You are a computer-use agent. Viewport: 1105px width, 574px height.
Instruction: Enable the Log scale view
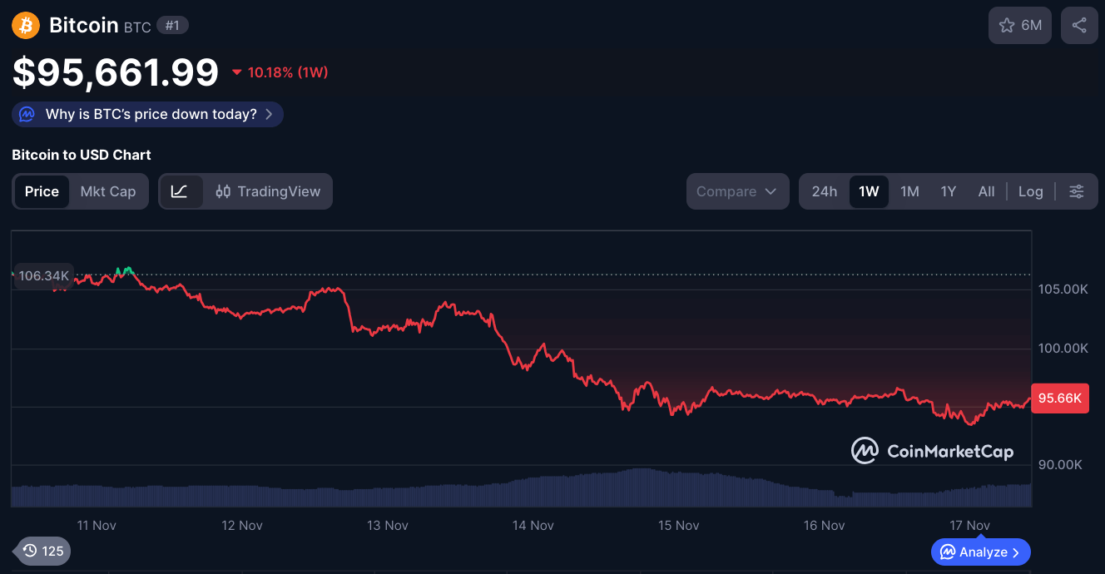(x=1030, y=191)
